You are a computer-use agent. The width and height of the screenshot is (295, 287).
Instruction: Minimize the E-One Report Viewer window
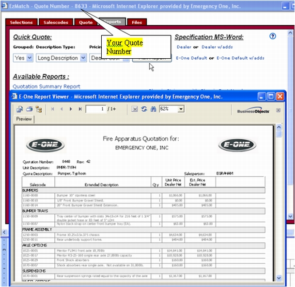(x=261, y=97)
